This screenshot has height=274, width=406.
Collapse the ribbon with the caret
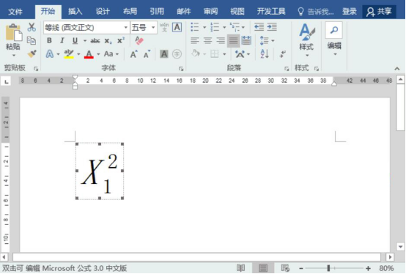397,69
